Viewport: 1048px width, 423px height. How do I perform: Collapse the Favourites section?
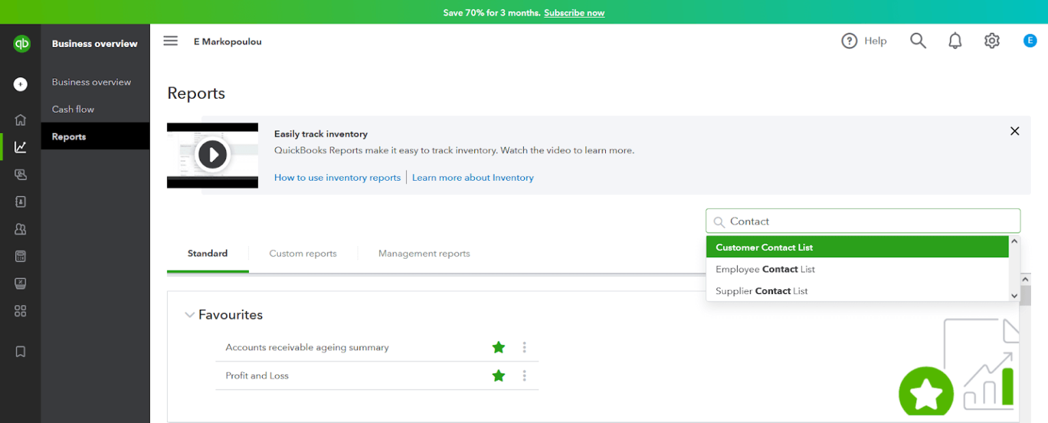pos(190,315)
